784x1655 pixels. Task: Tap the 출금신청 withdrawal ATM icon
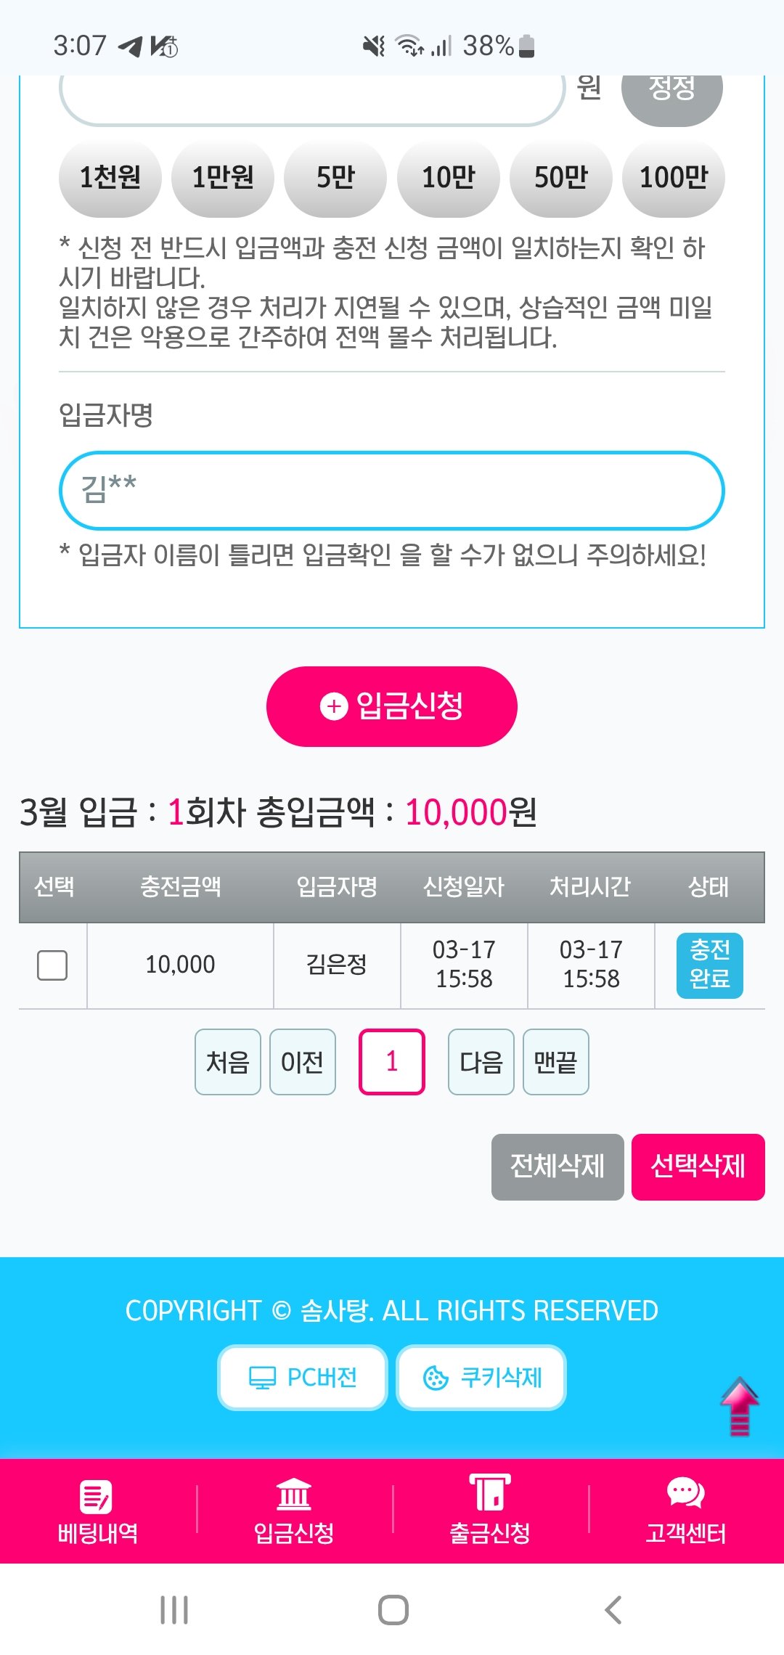[490, 1494]
